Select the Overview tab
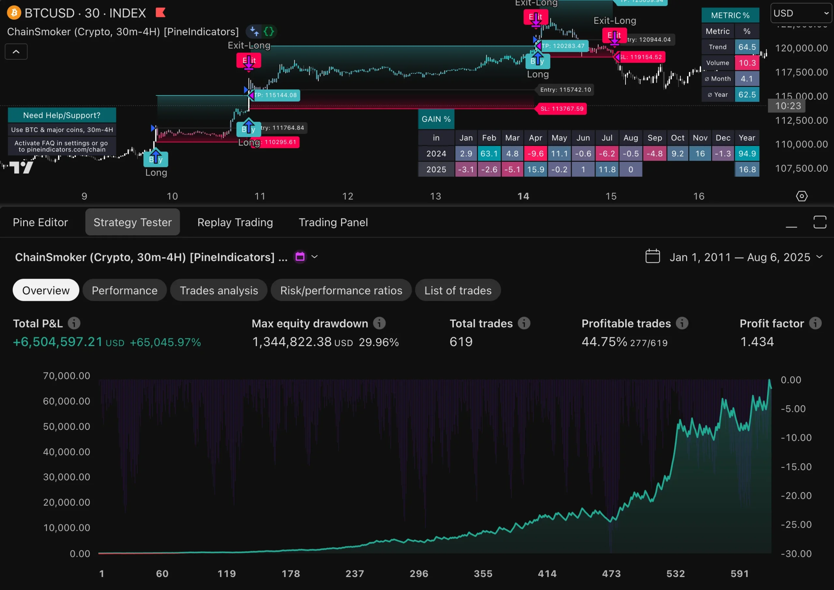This screenshot has width=834, height=590. point(46,290)
